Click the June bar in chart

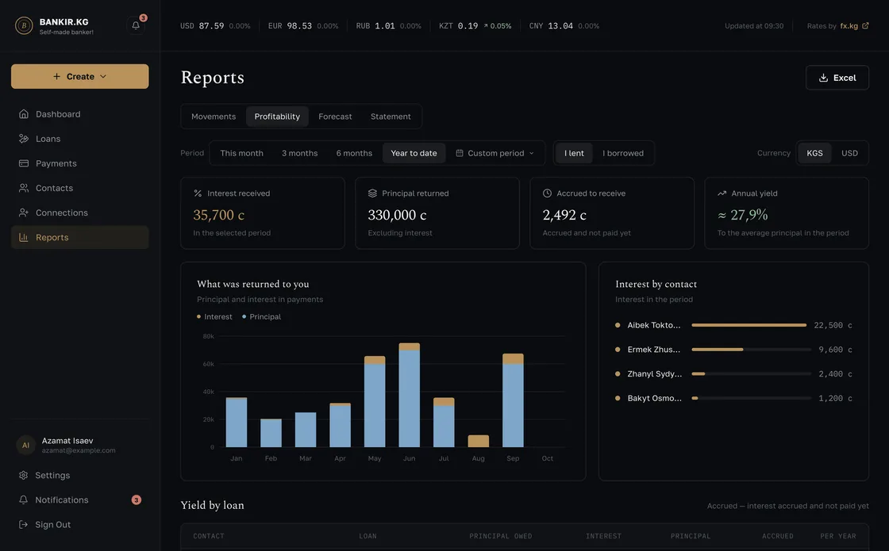pyautogui.click(x=410, y=396)
